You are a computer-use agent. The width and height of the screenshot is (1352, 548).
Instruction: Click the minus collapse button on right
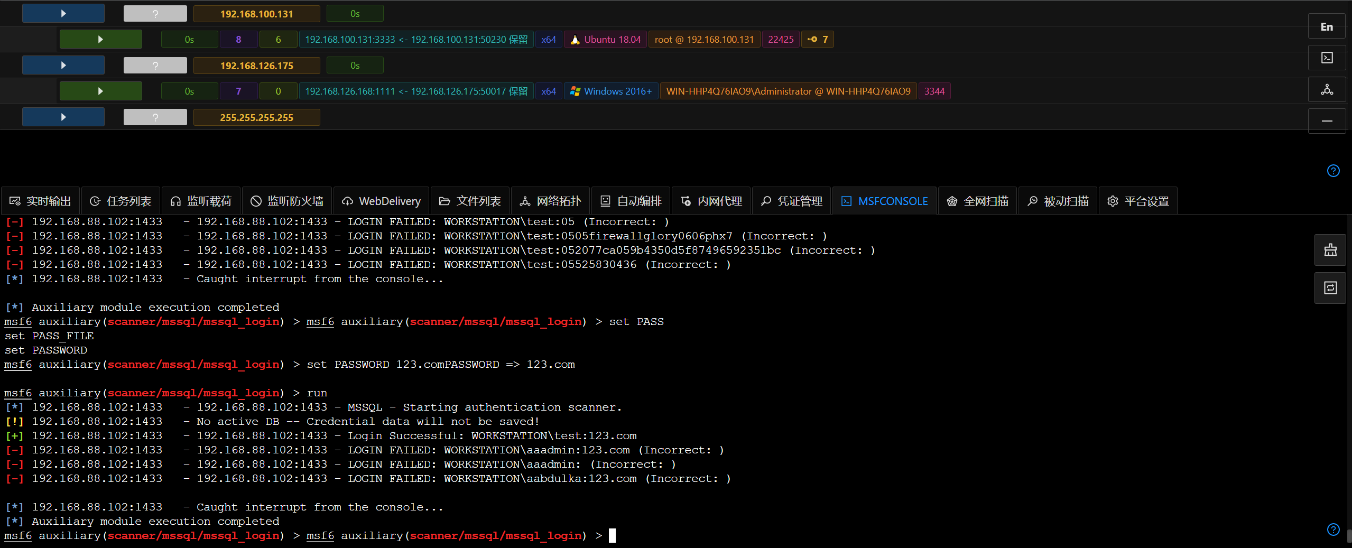[x=1327, y=121]
